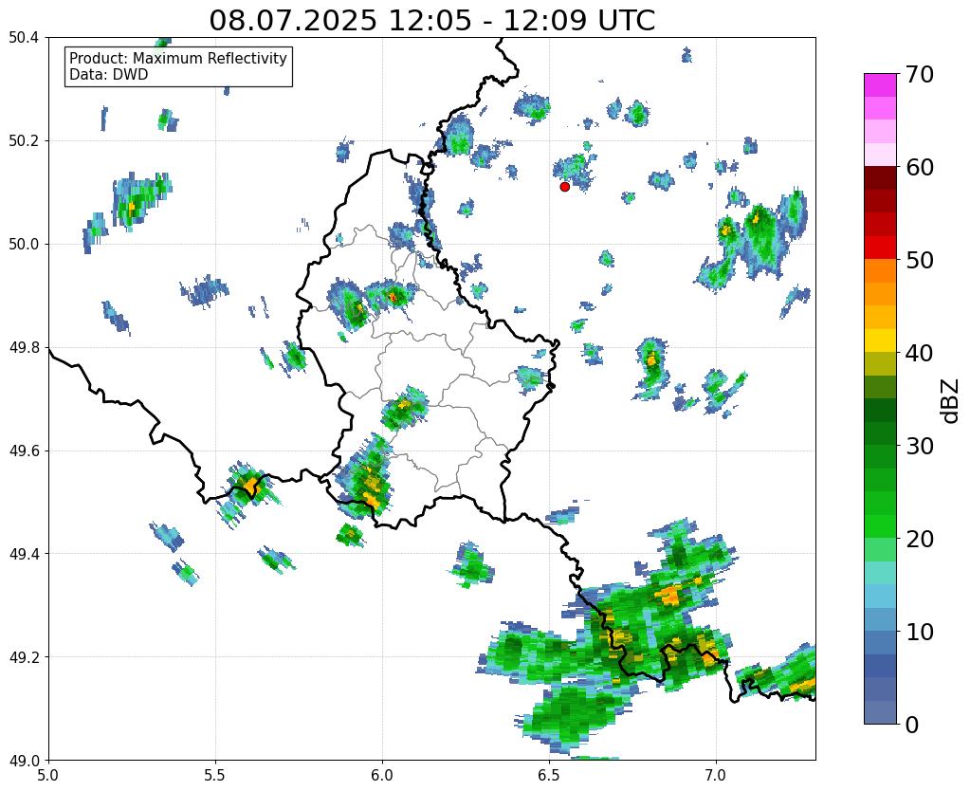This screenshot has height=791, width=970.
Task: Click the 49.6 latitude tick label
Action: 24,451
